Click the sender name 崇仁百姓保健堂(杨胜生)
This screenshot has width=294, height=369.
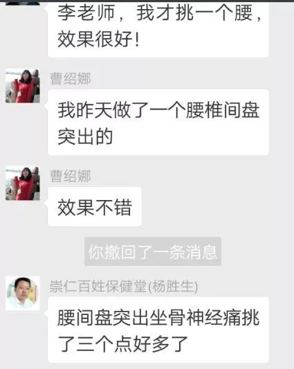pos(123,286)
